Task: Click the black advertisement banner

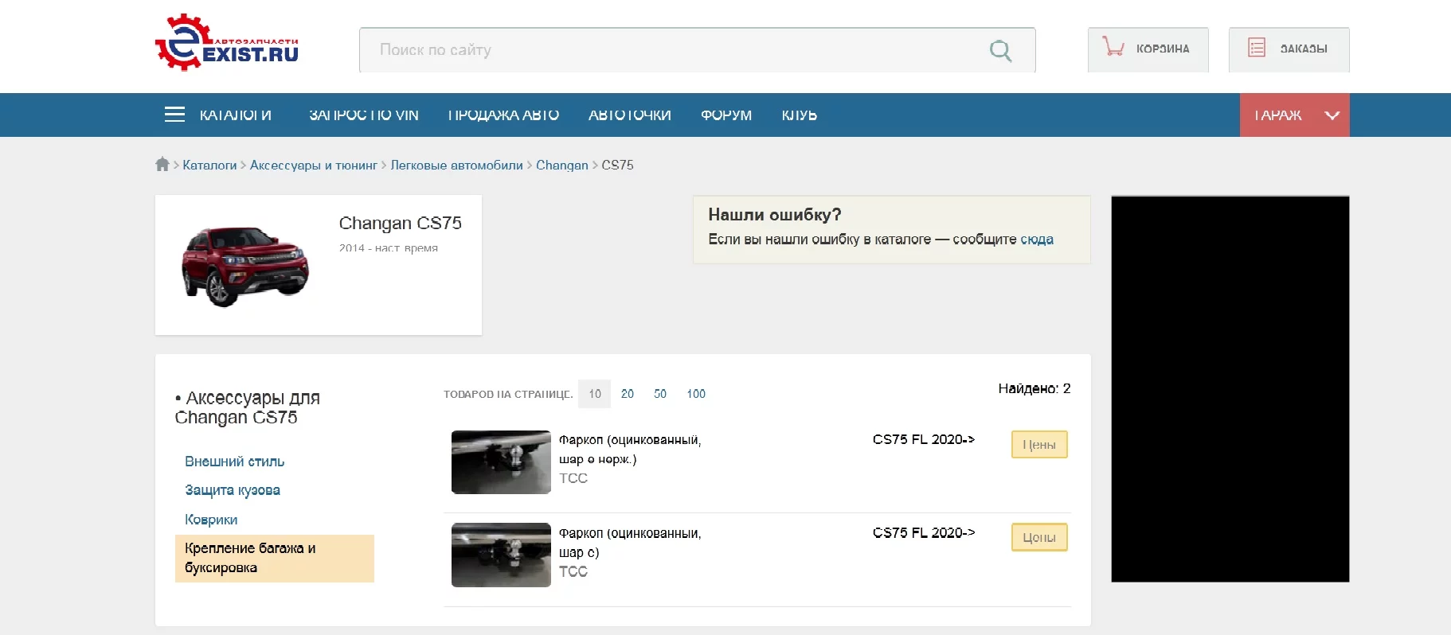Action: pyautogui.click(x=1230, y=389)
